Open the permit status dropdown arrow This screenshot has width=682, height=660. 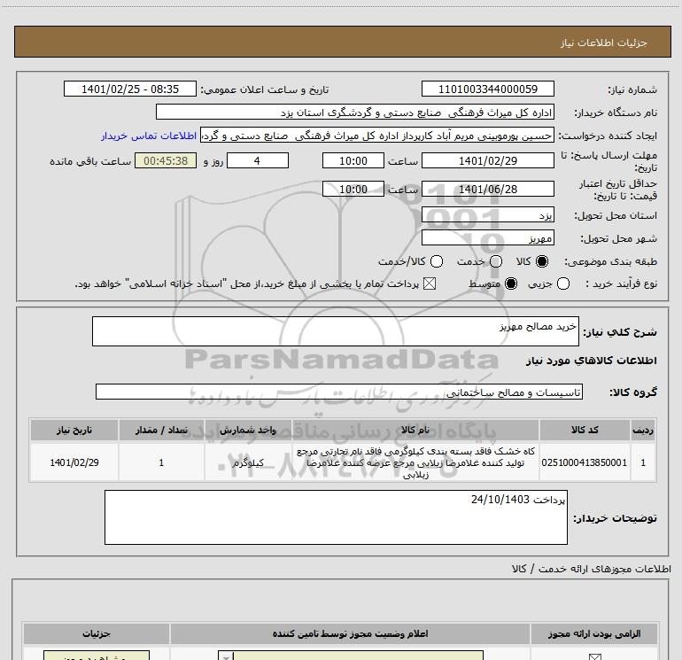click(x=226, y=656)
